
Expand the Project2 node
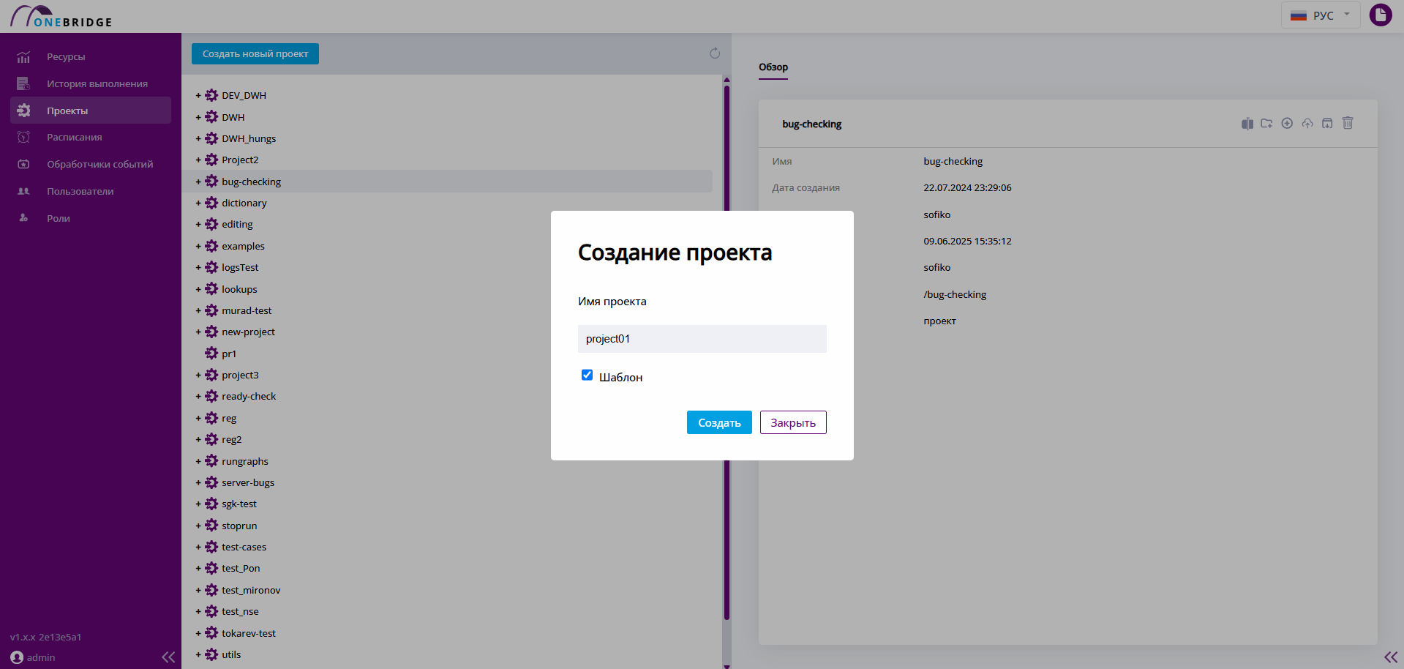[198, 160]
